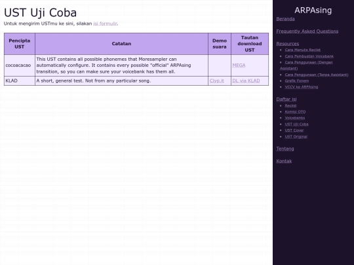The height and width of the screenshot is (265, 354).
Task: Click the 'A short, general test' note cell
Action: 121,80
